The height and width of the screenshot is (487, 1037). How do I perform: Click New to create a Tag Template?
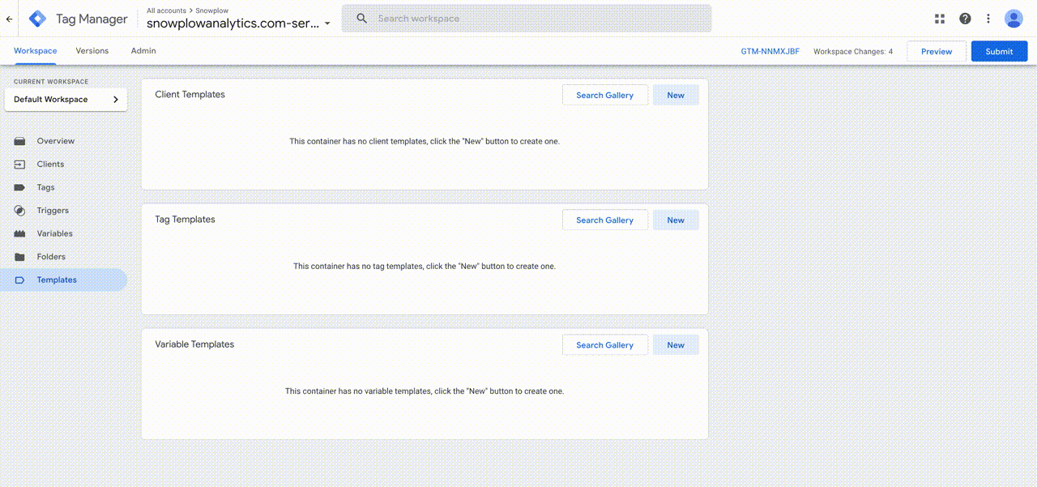point(676,220)
